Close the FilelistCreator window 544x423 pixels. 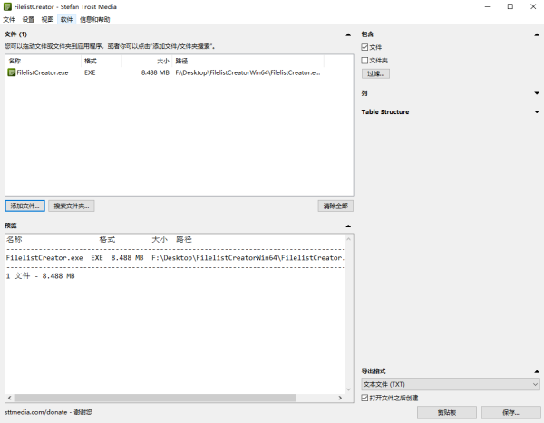click(x=533, y=6)
